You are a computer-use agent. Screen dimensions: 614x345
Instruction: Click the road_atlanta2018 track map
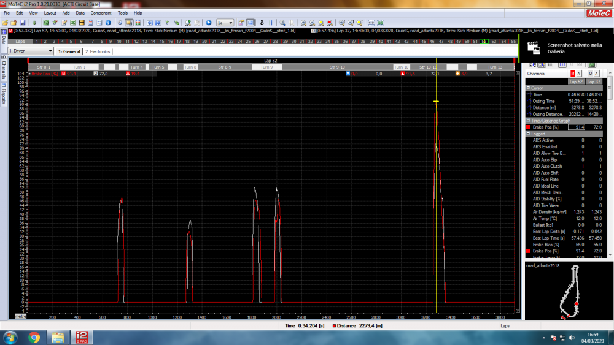(569, 292)
